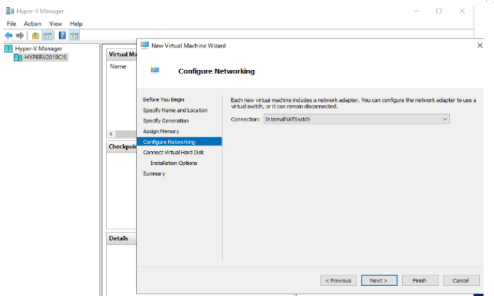
Task: Open the Help menu
Action: click(x=76, y=24)
